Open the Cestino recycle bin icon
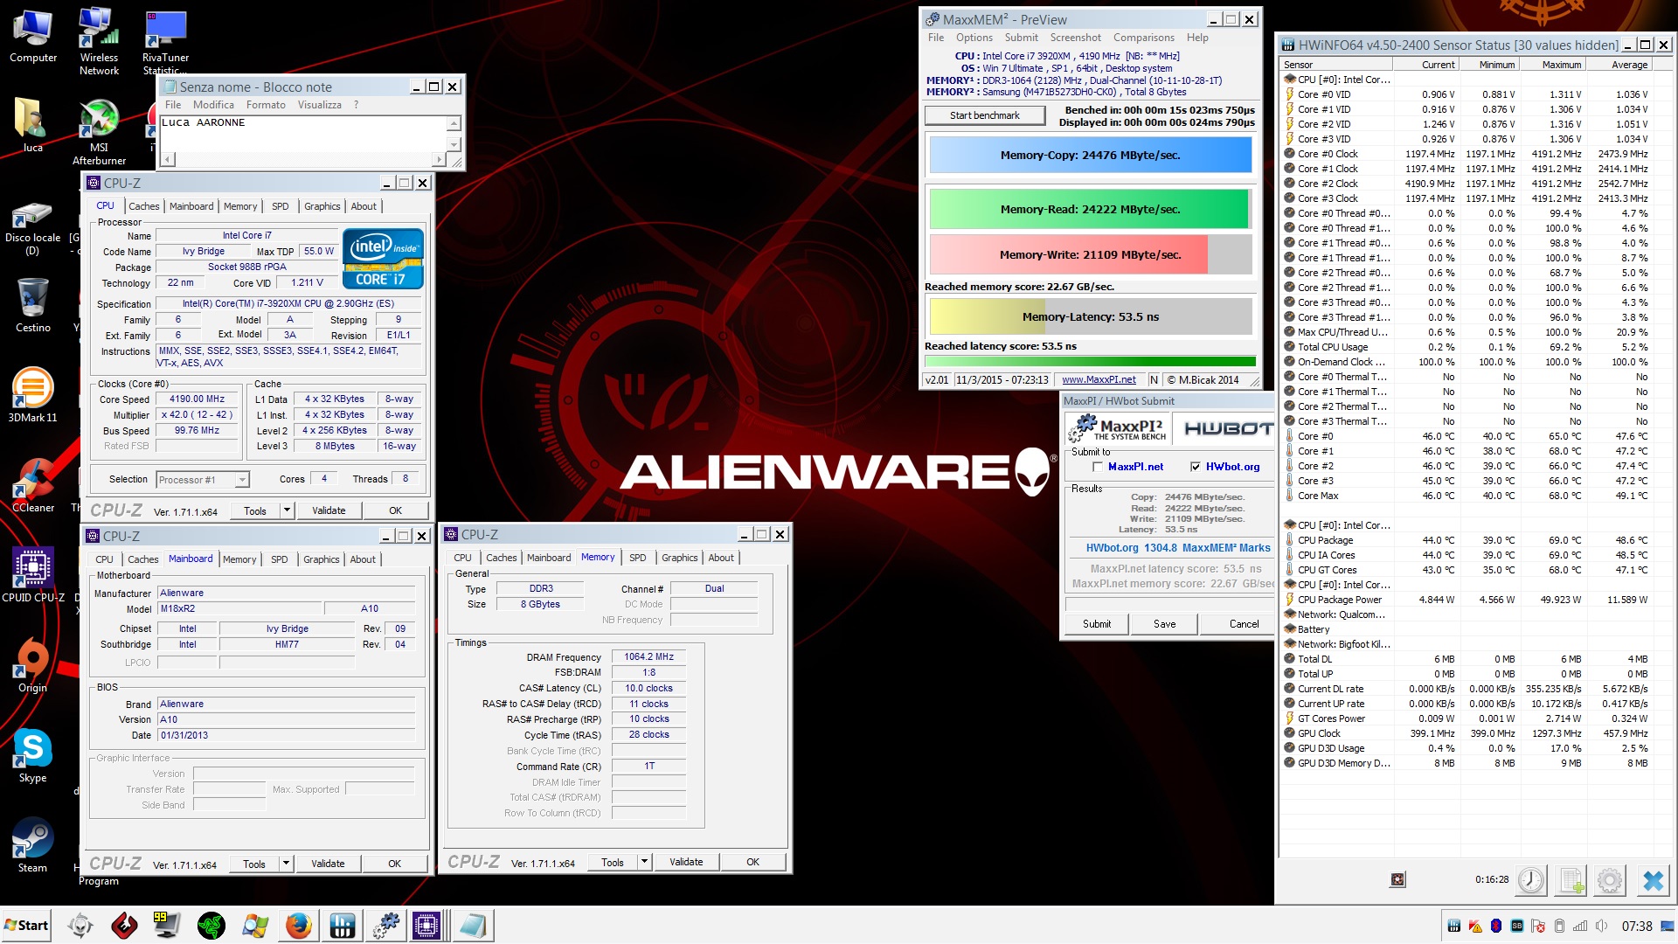1678x944 pixels. coord(33,306)
